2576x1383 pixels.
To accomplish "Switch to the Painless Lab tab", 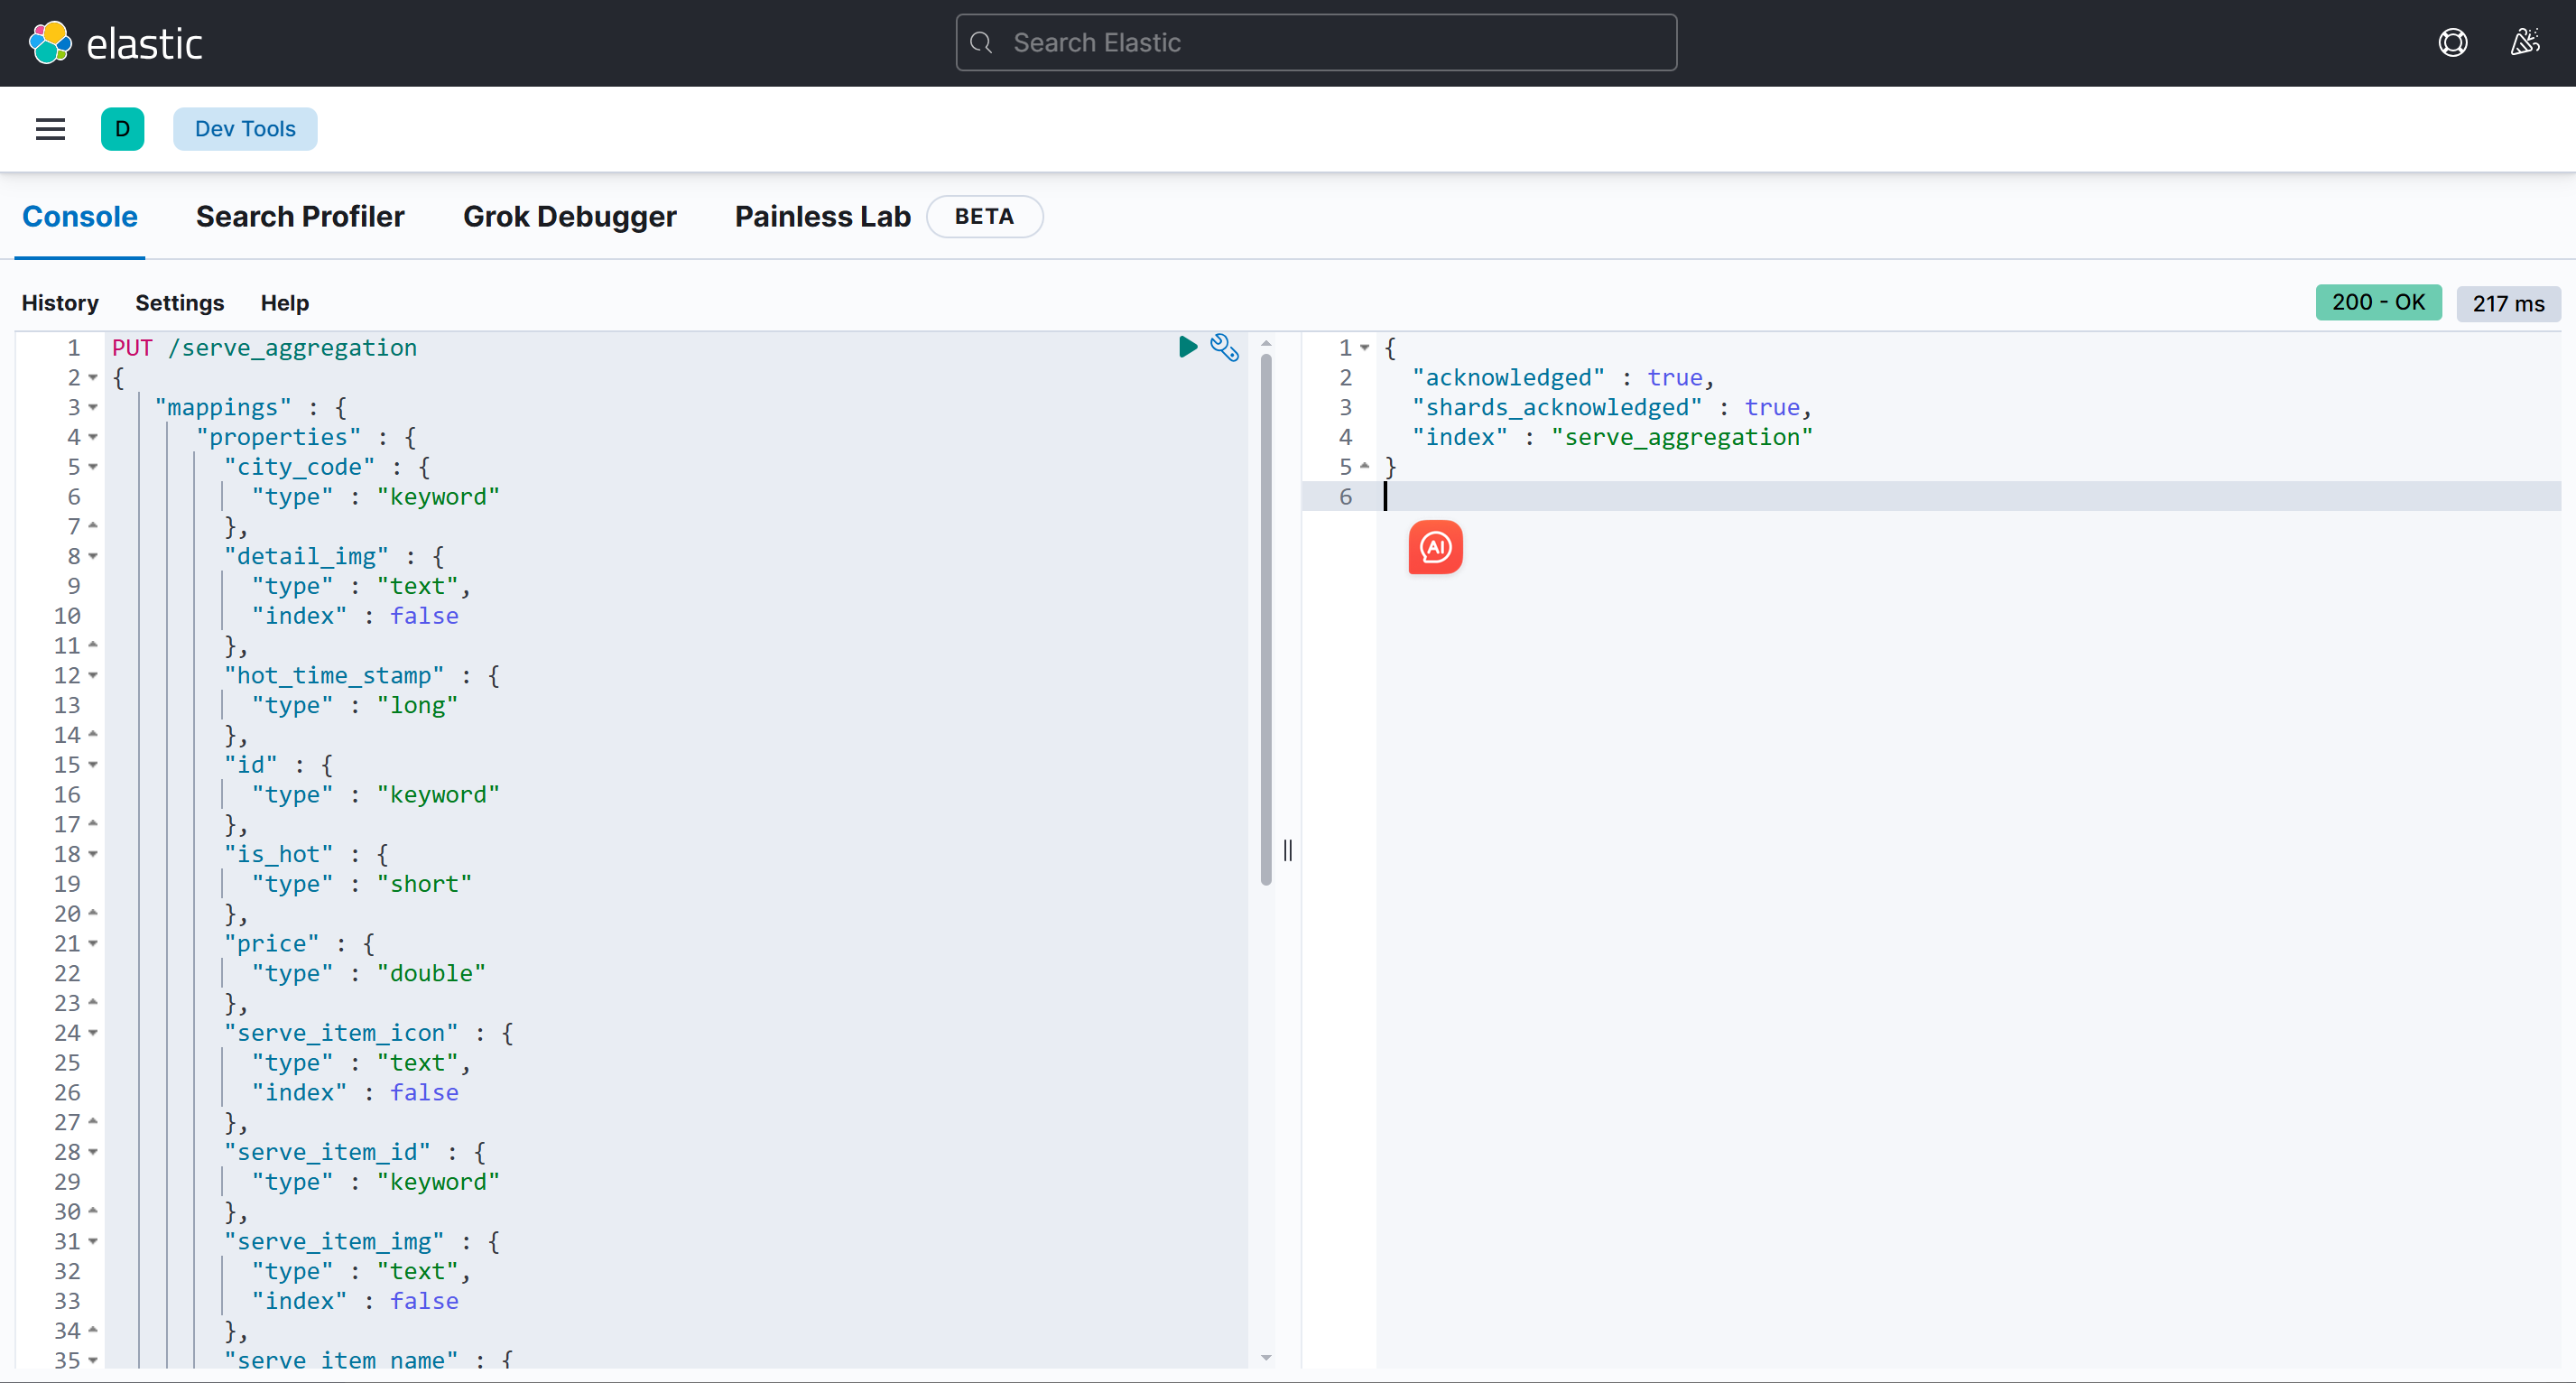I will 823,217.
